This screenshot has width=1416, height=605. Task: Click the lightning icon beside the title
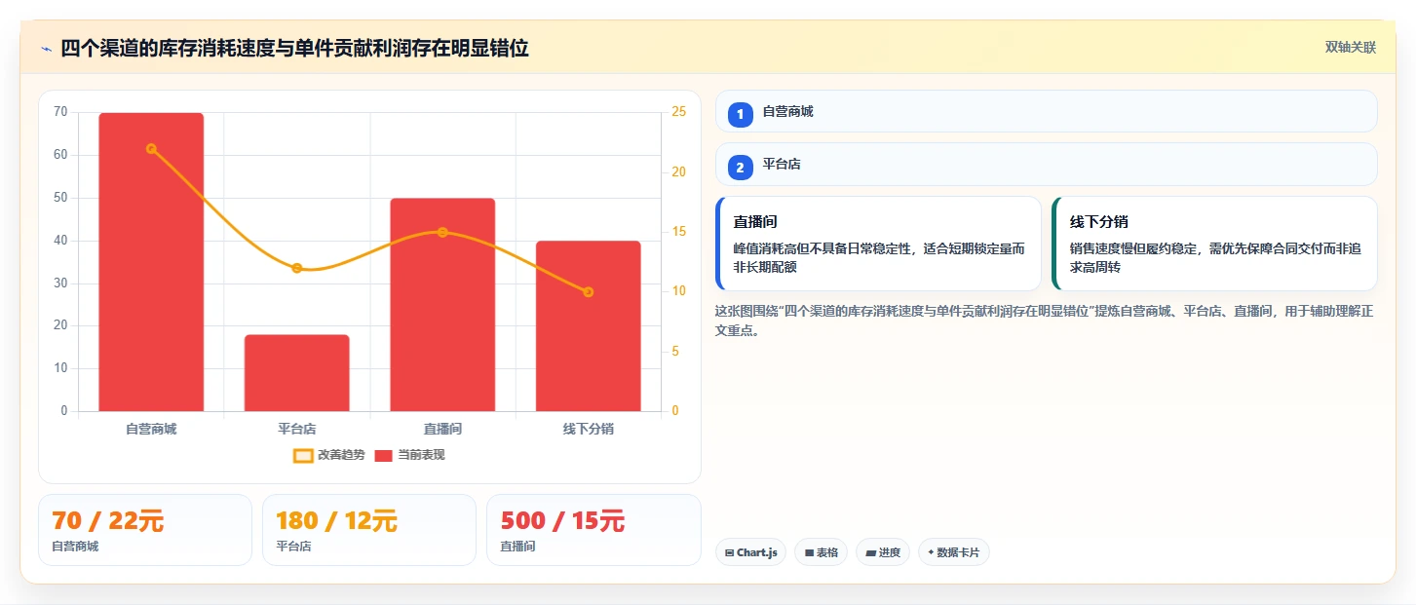click(46, 49)
